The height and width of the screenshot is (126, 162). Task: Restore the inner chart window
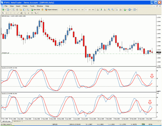tap(157, 6)
